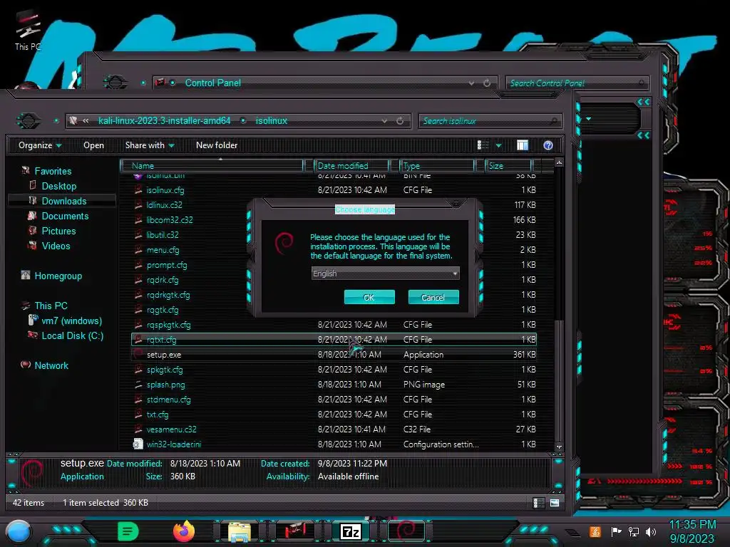Viewport: 730px width, 547px height.
Task: Open the Organize menu
Action: [x=40, y=145]
